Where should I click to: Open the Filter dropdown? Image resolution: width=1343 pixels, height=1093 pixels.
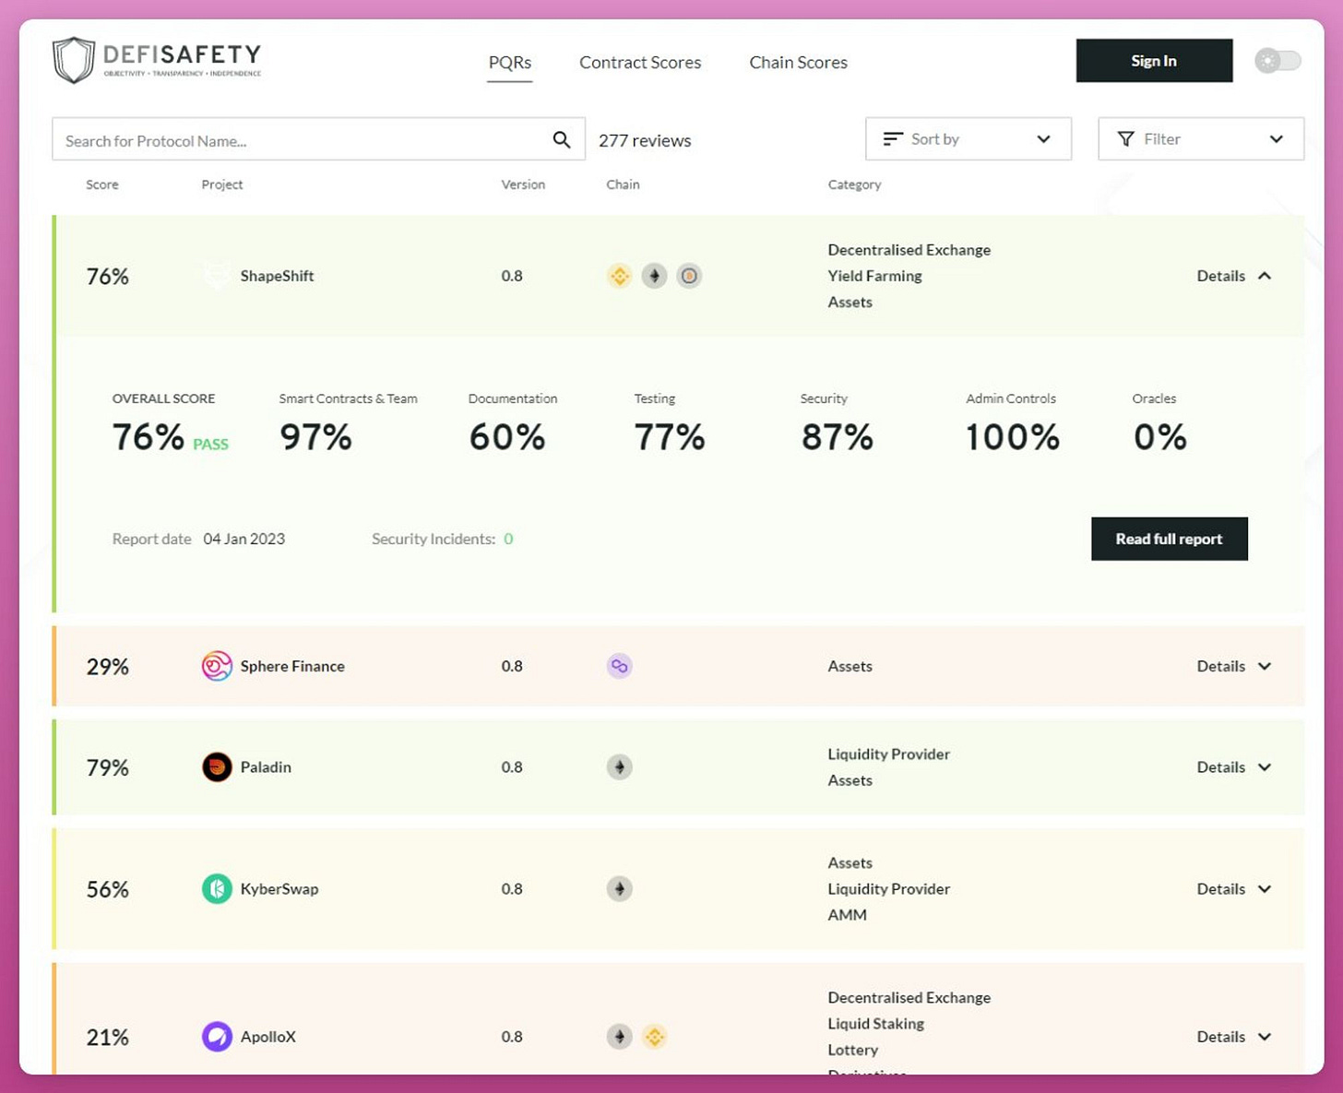pyautogui.click(x=1201, y=139)
